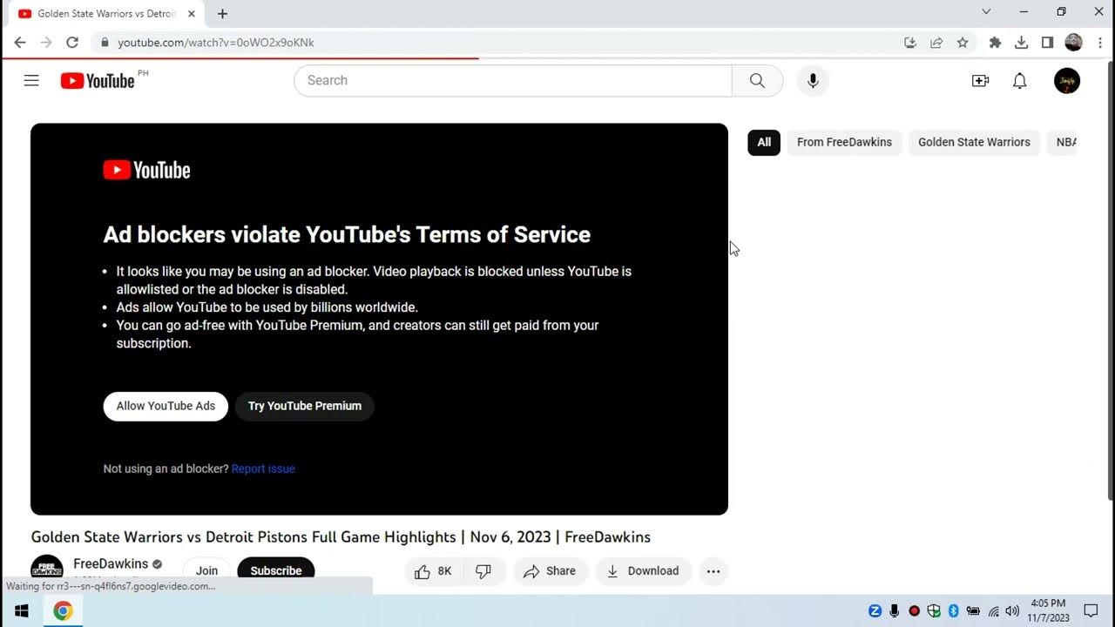The image size is (1115, 627).
Task: Open the tab search dropdown arrow
Action: tap(986, 12)
